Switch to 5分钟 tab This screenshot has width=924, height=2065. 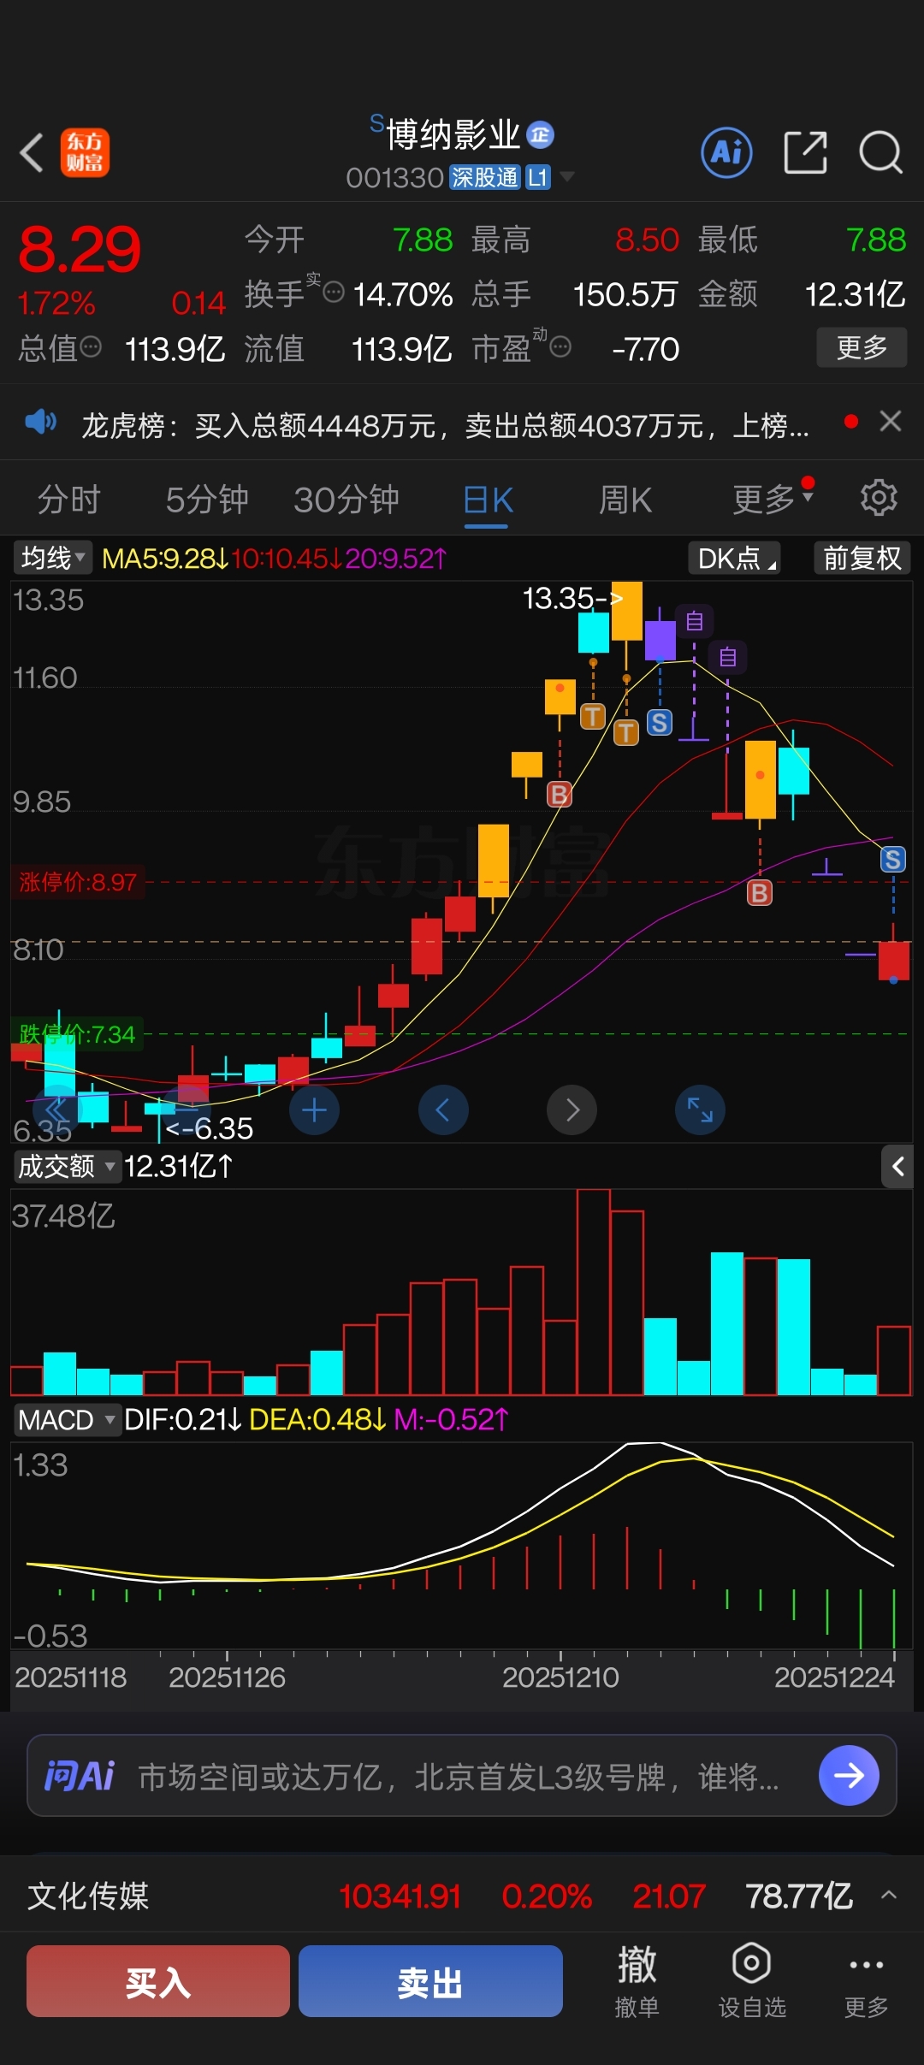[207, 499]
